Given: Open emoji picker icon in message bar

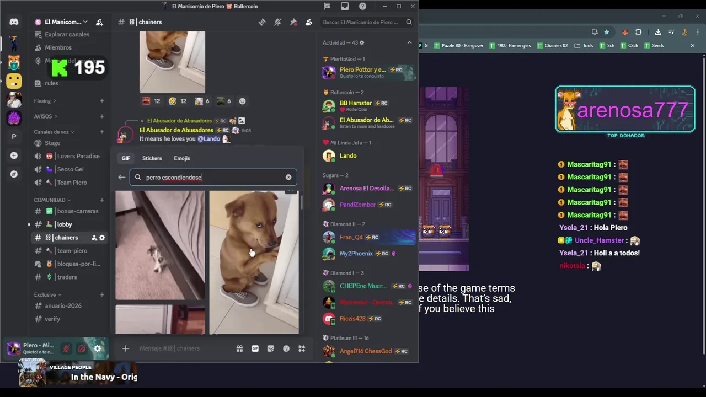Looking at the screenshot, I should (286, 348).
